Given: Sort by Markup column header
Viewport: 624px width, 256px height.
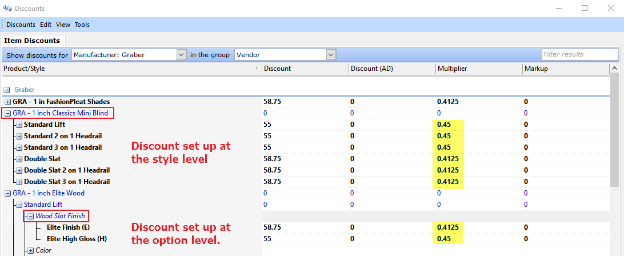Looking at the screenshot, I should (566, 69).
